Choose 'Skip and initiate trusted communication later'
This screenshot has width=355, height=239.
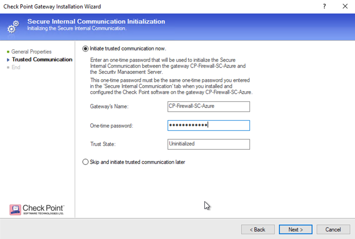(x=85, y=162)
